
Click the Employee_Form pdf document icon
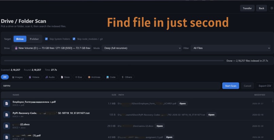(7, 103)
